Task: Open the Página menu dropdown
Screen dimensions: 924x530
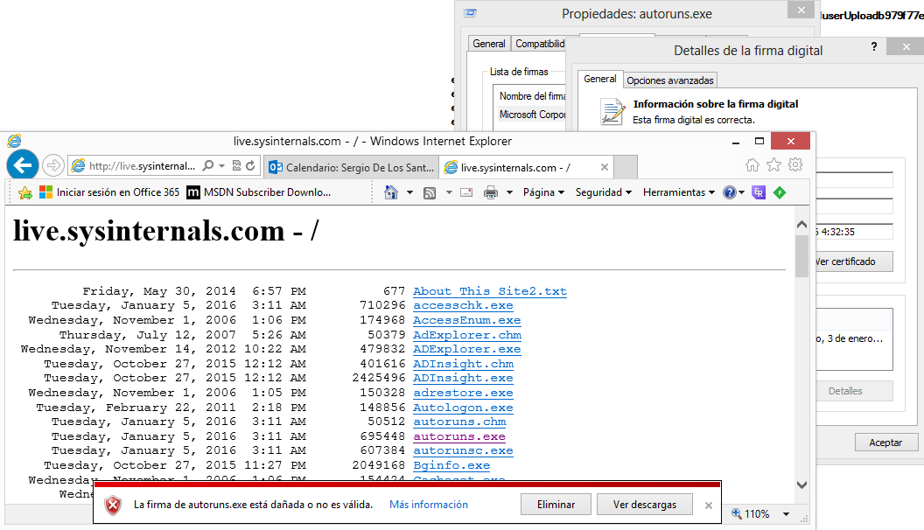Action: [543, 192]
